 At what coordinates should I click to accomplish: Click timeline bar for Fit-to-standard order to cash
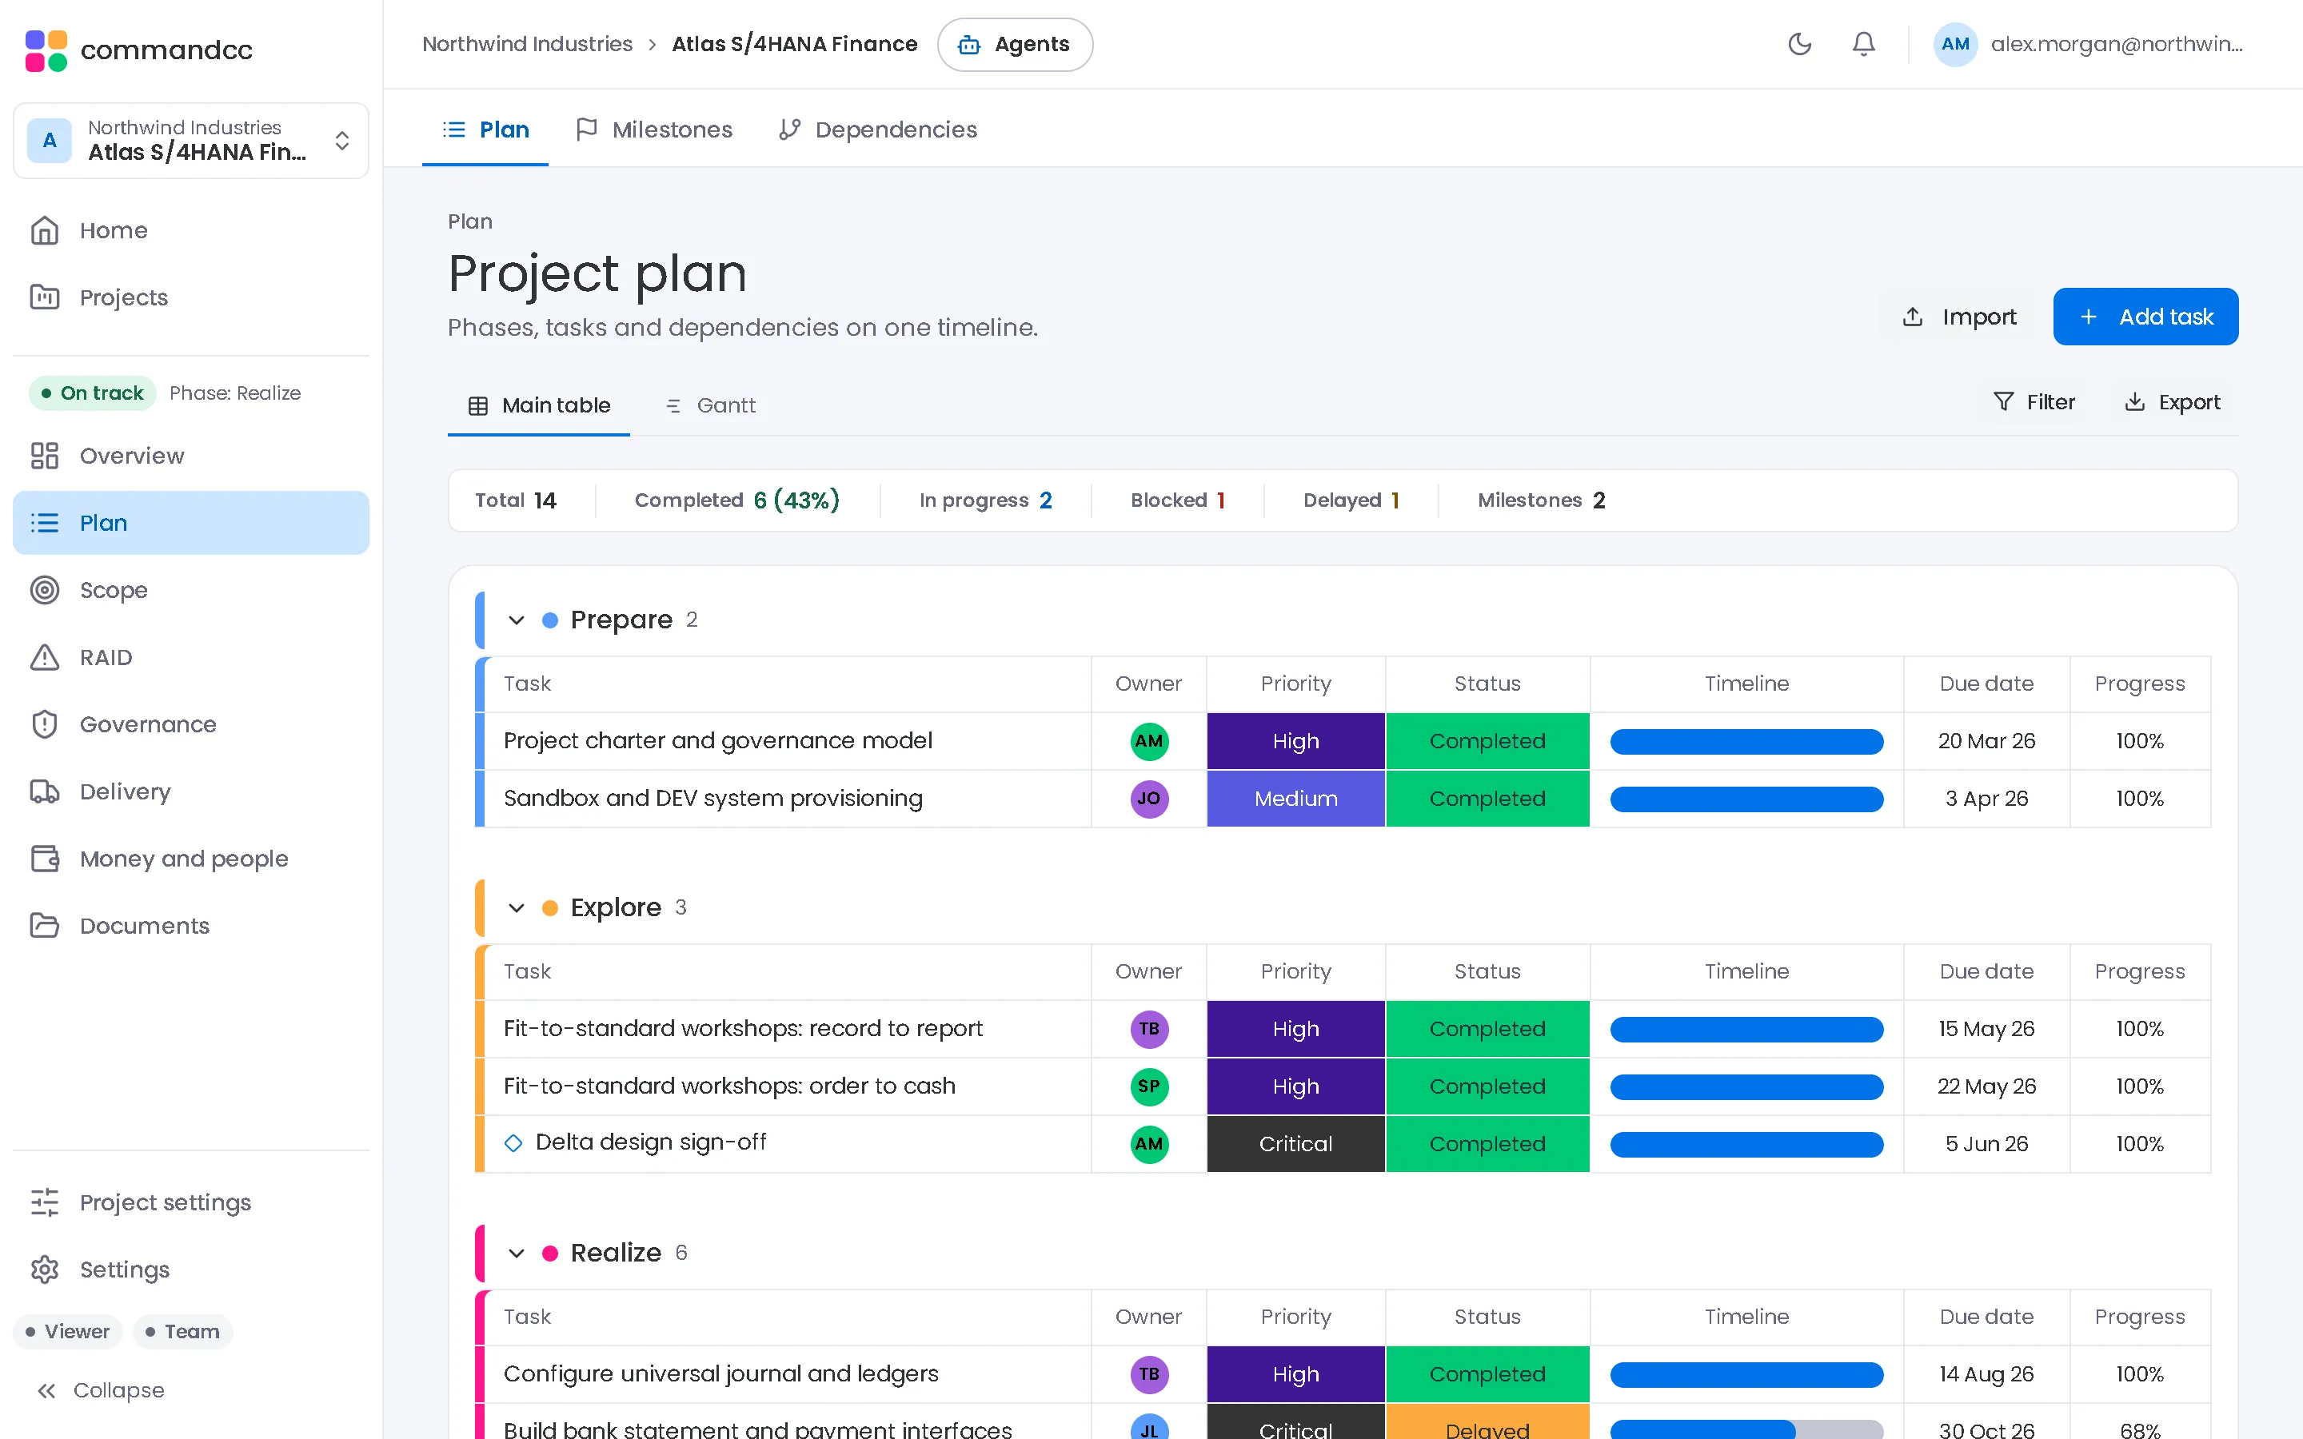pyautogui.click(x=1746, y=1087)
